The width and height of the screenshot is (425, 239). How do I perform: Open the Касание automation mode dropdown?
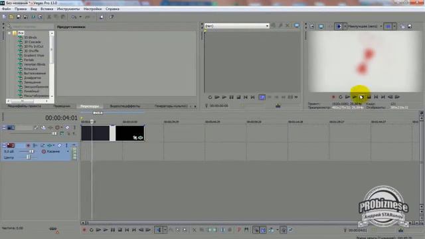pos(68,151)
